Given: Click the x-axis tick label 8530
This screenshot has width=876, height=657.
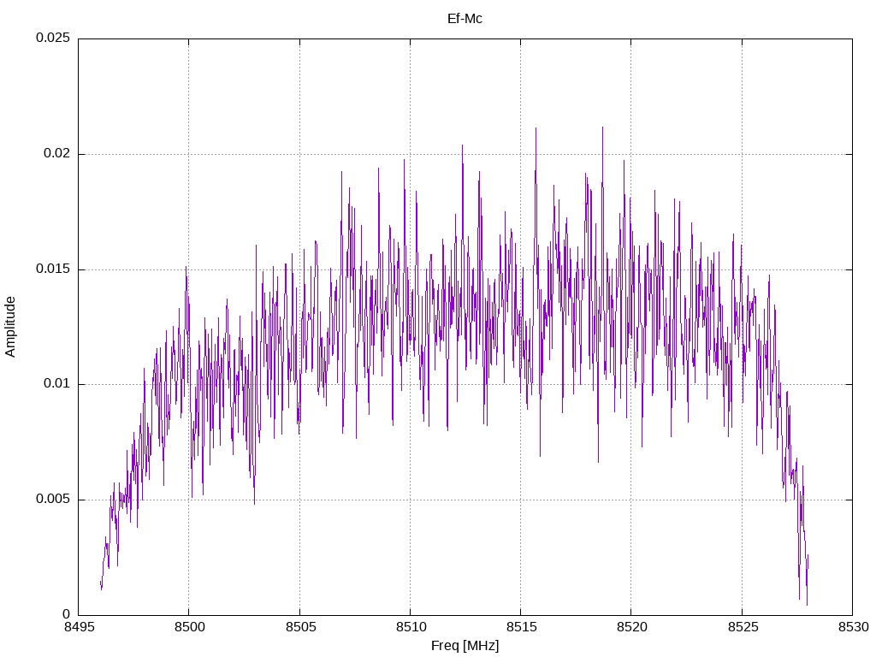Looking at the screenshot, I should pyautogui.click(x=853, y=627).
